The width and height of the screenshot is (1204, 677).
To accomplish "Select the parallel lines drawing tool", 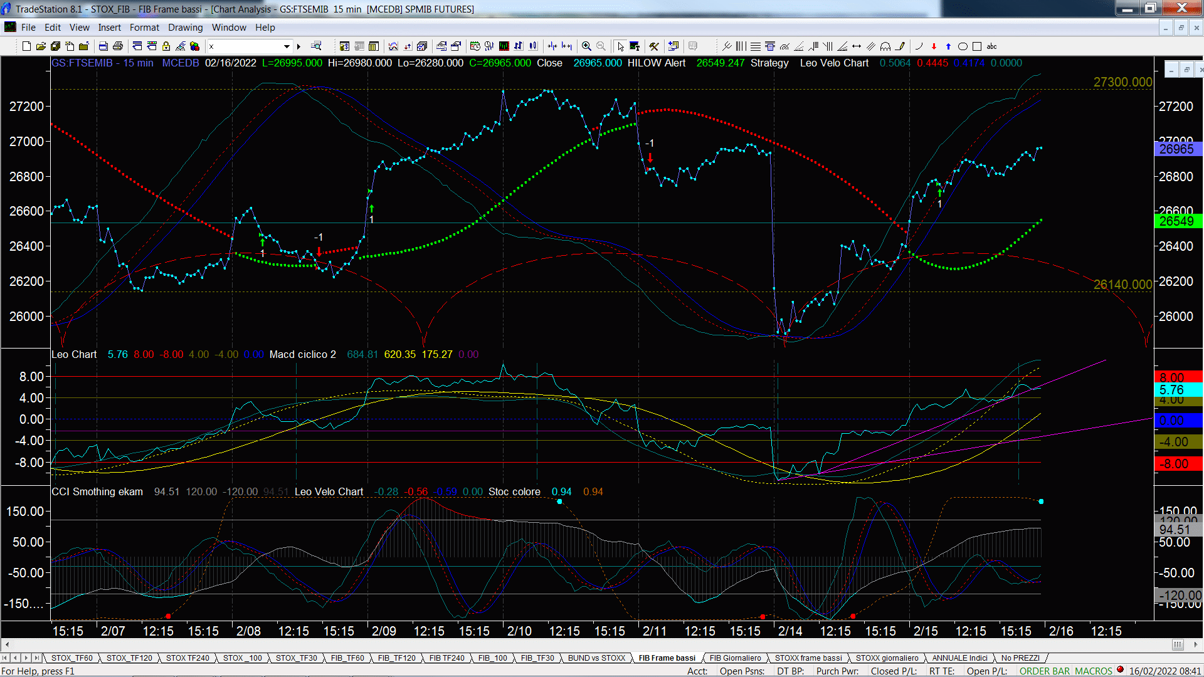I will coord(871,46).
